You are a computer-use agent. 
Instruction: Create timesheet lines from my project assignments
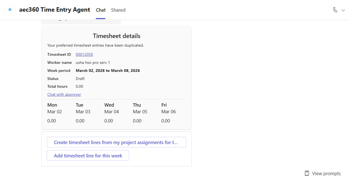coord(116,142)
